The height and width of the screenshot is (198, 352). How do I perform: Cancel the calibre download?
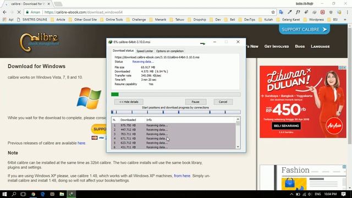pos(223,102)
